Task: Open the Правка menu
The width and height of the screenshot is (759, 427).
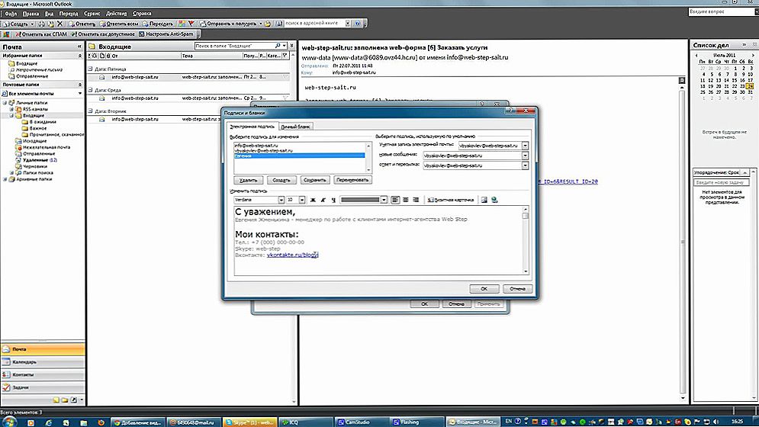Action: [31, 14]
